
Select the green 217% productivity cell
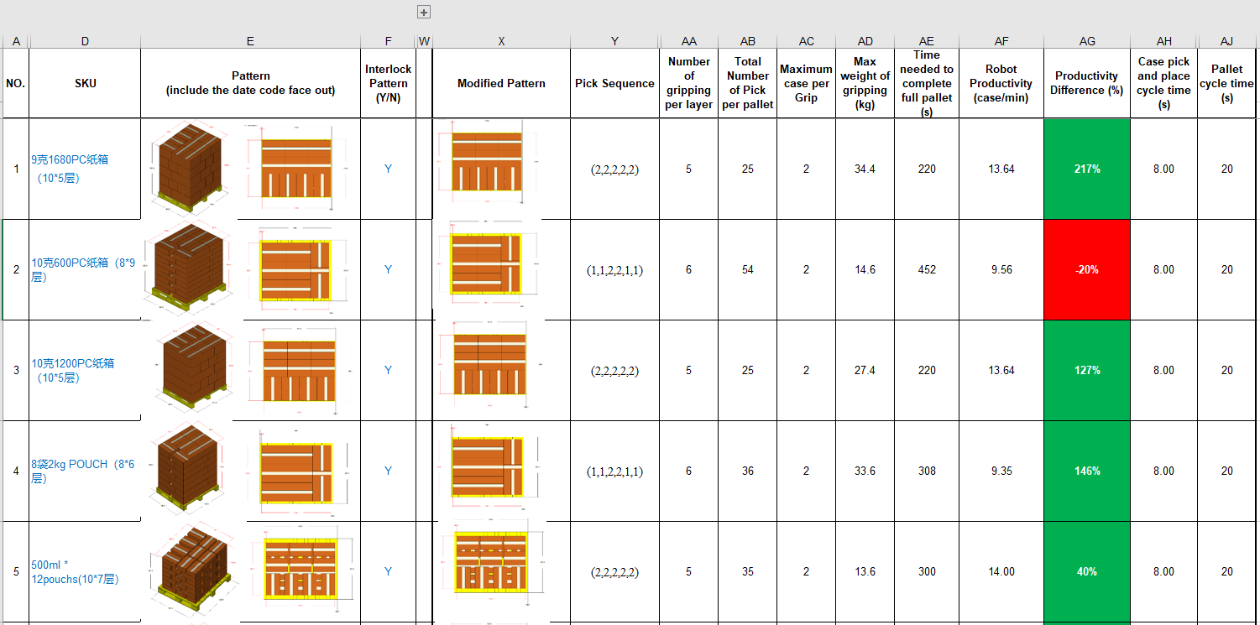coord(1086,169)
